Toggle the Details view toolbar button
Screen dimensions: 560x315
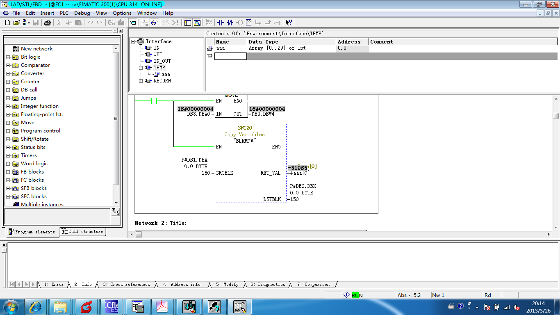(197, 23)
